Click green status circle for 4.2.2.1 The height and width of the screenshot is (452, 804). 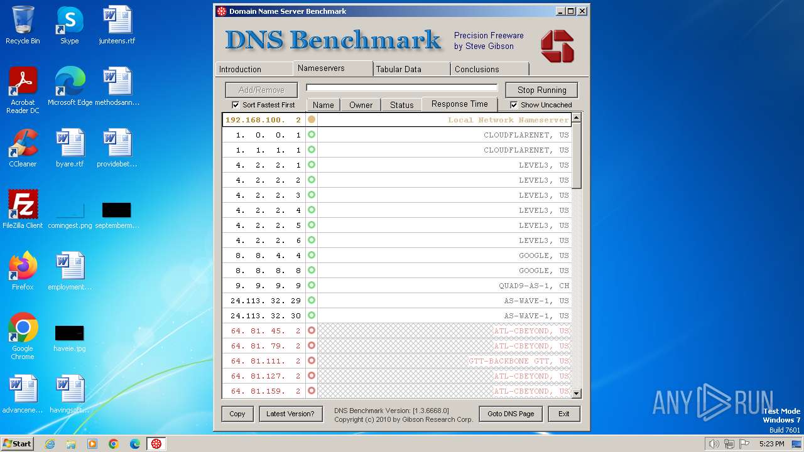(312, 164)
